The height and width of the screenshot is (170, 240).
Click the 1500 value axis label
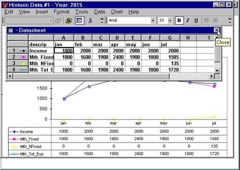click(42, 88)
